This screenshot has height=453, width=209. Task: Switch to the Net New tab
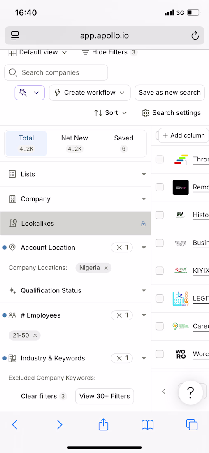75,144
